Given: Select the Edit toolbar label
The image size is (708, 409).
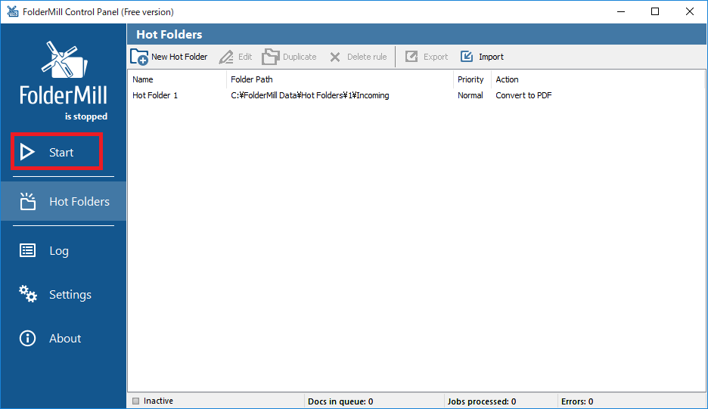Looking at the screenshot, I should click(245, 57).
